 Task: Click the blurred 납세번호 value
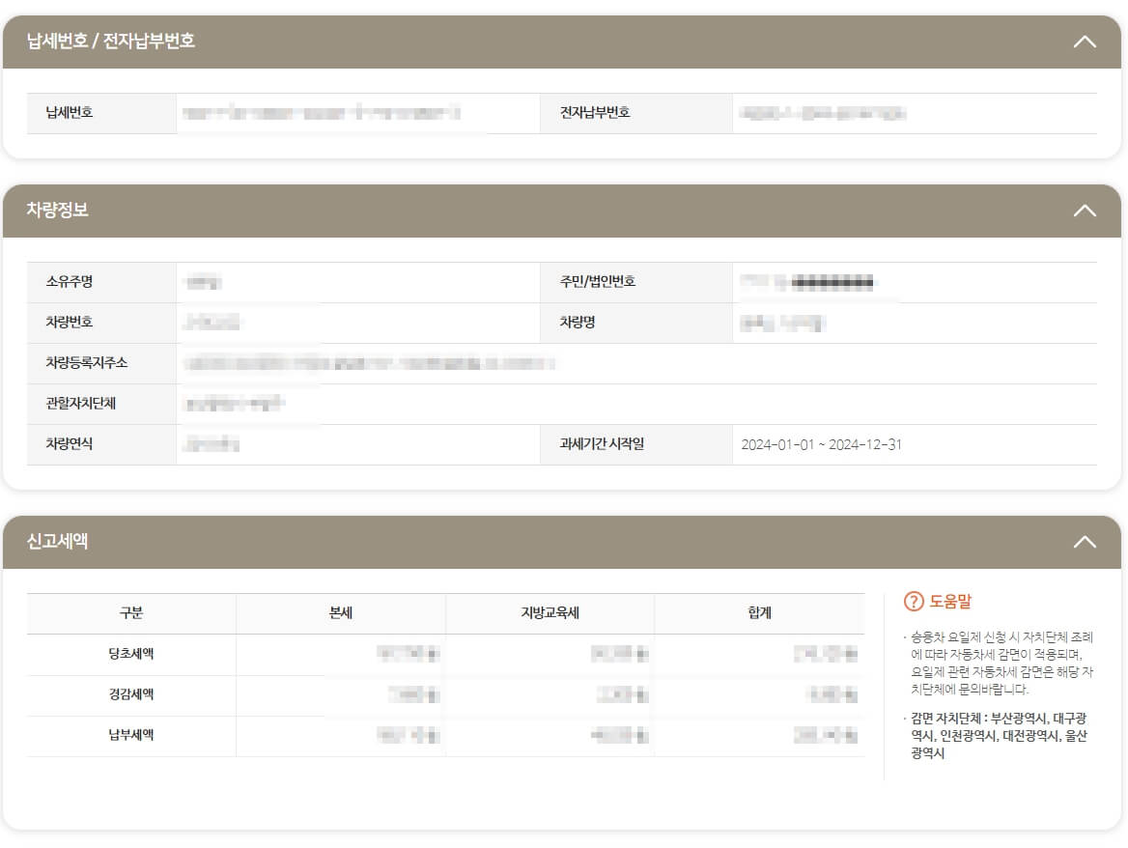[321, 113]
